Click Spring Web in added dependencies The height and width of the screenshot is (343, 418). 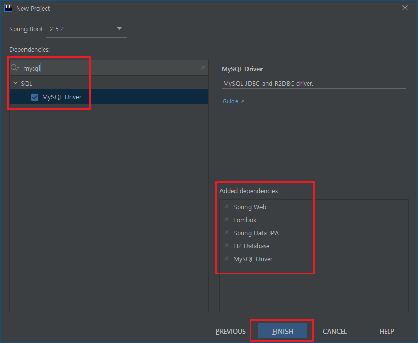coord(250,207)
